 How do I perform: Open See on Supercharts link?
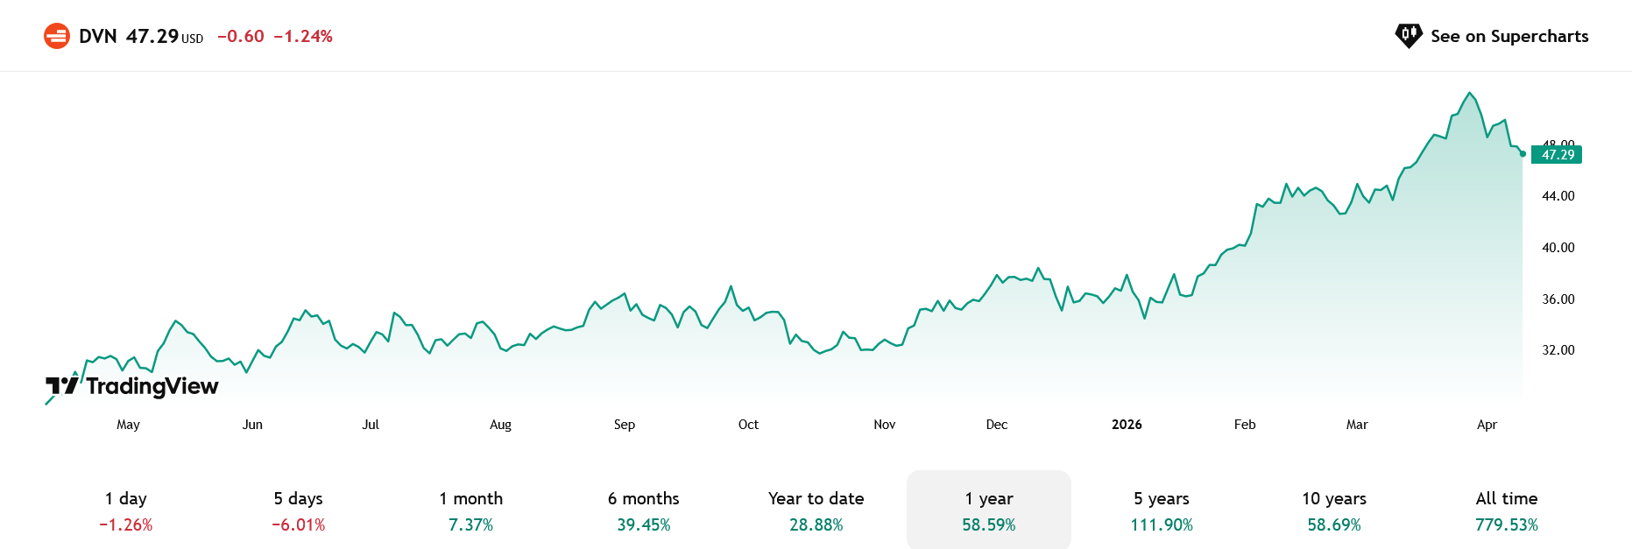pos(1508,36)
